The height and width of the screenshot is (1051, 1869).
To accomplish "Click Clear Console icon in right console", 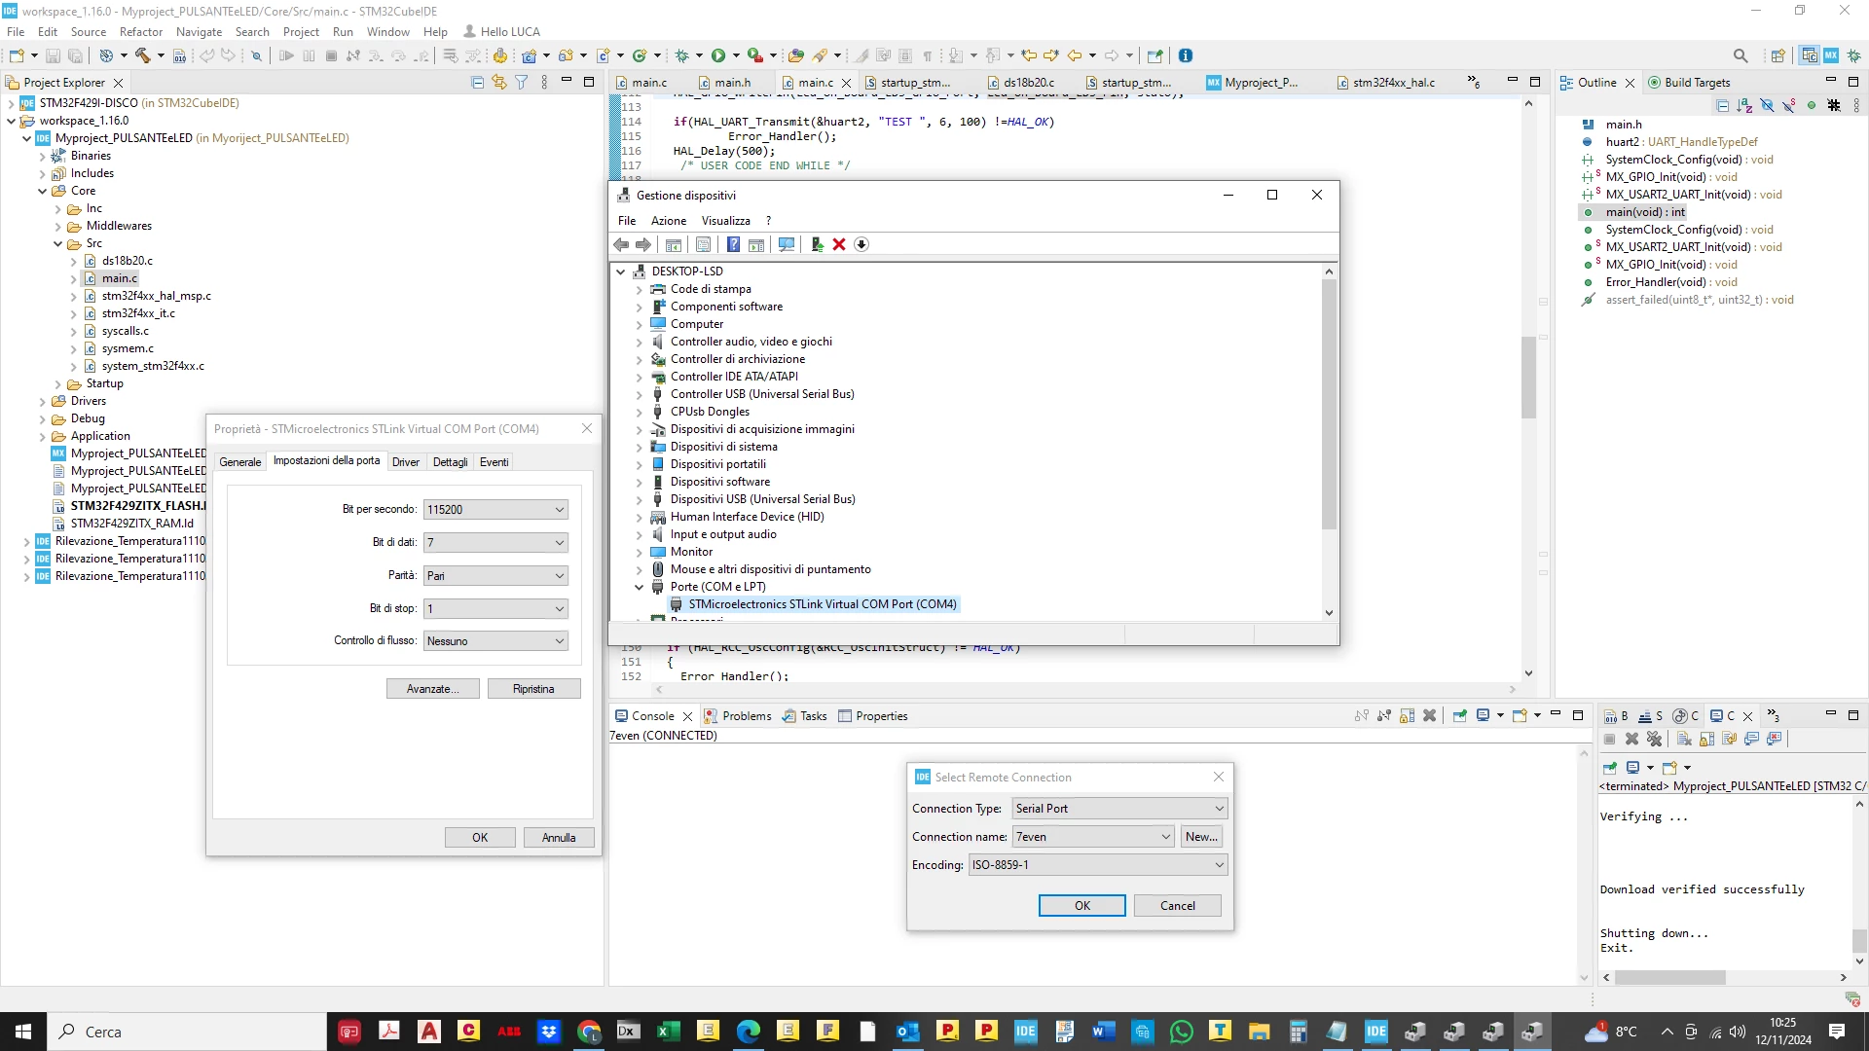I will click(x=1684, y=740).
